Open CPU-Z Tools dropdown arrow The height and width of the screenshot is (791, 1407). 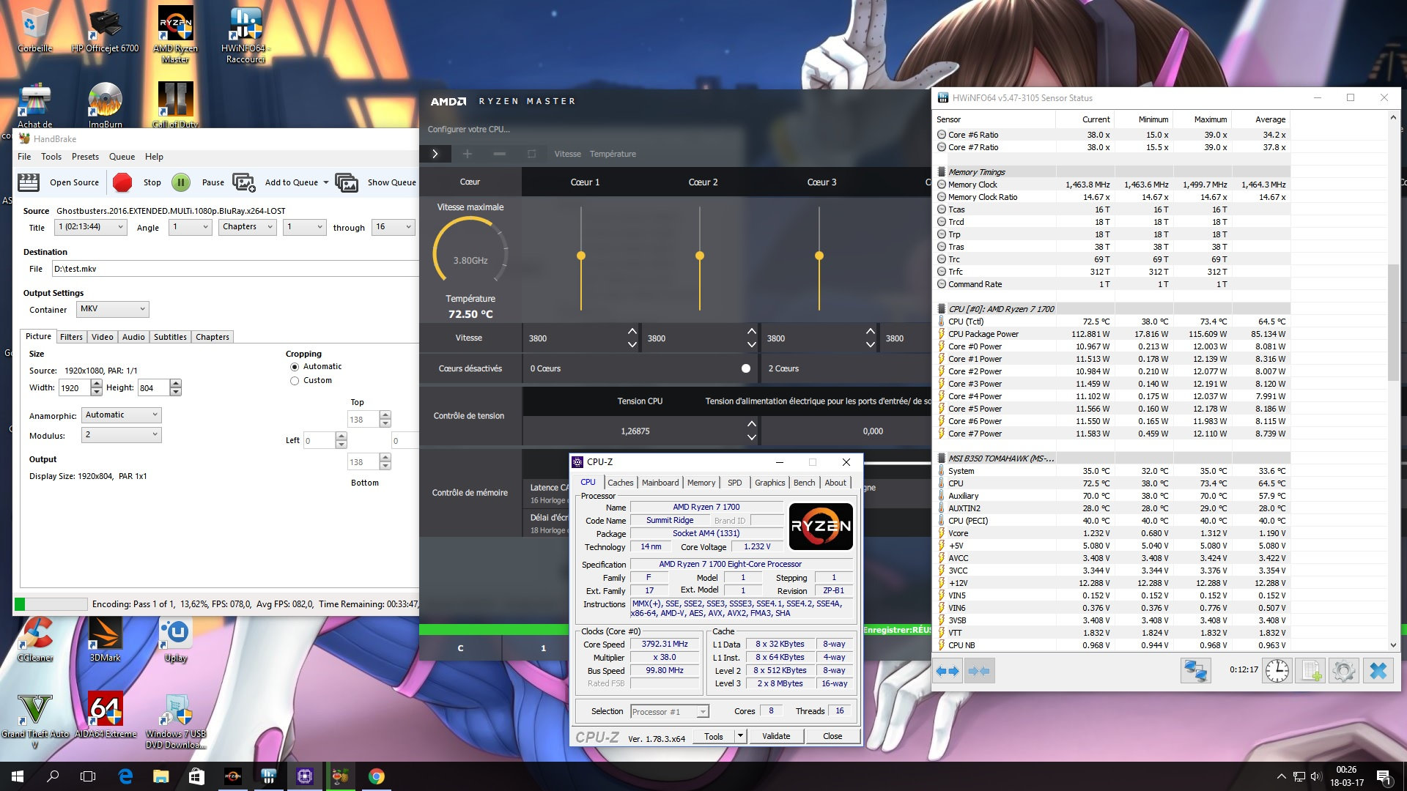(741, 736)
